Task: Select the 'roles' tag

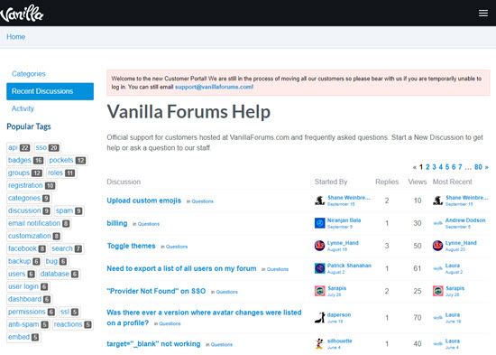Action: tap(61, 173)
